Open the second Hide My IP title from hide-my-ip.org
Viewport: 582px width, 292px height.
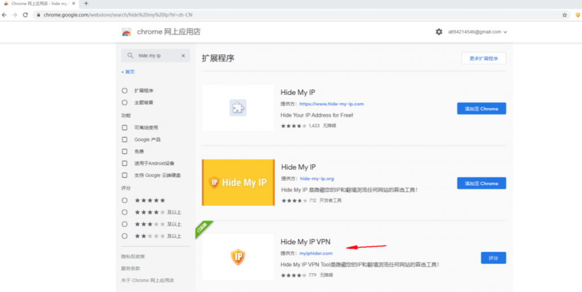click(298, 167)
